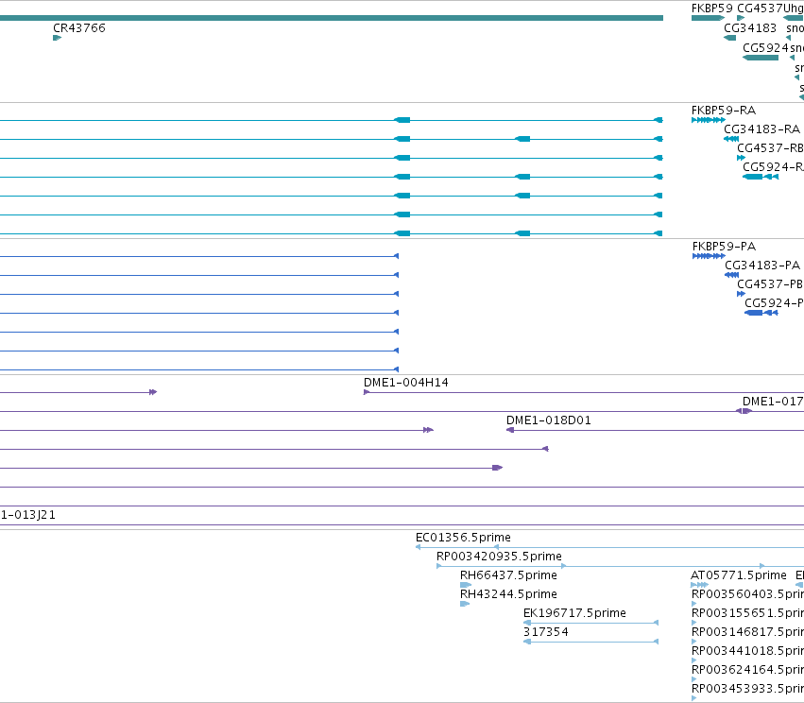This screenshot has height=703, width=804.
Task: Select the long gene bar in top track
Action: (332, 18)
